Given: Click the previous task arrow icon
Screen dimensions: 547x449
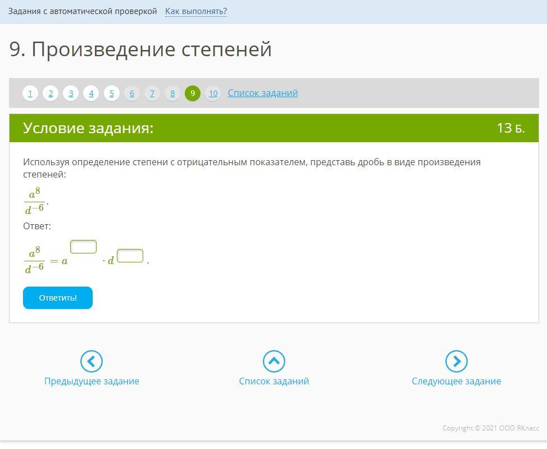Looking at the screenshot, I should coord(92,361).
